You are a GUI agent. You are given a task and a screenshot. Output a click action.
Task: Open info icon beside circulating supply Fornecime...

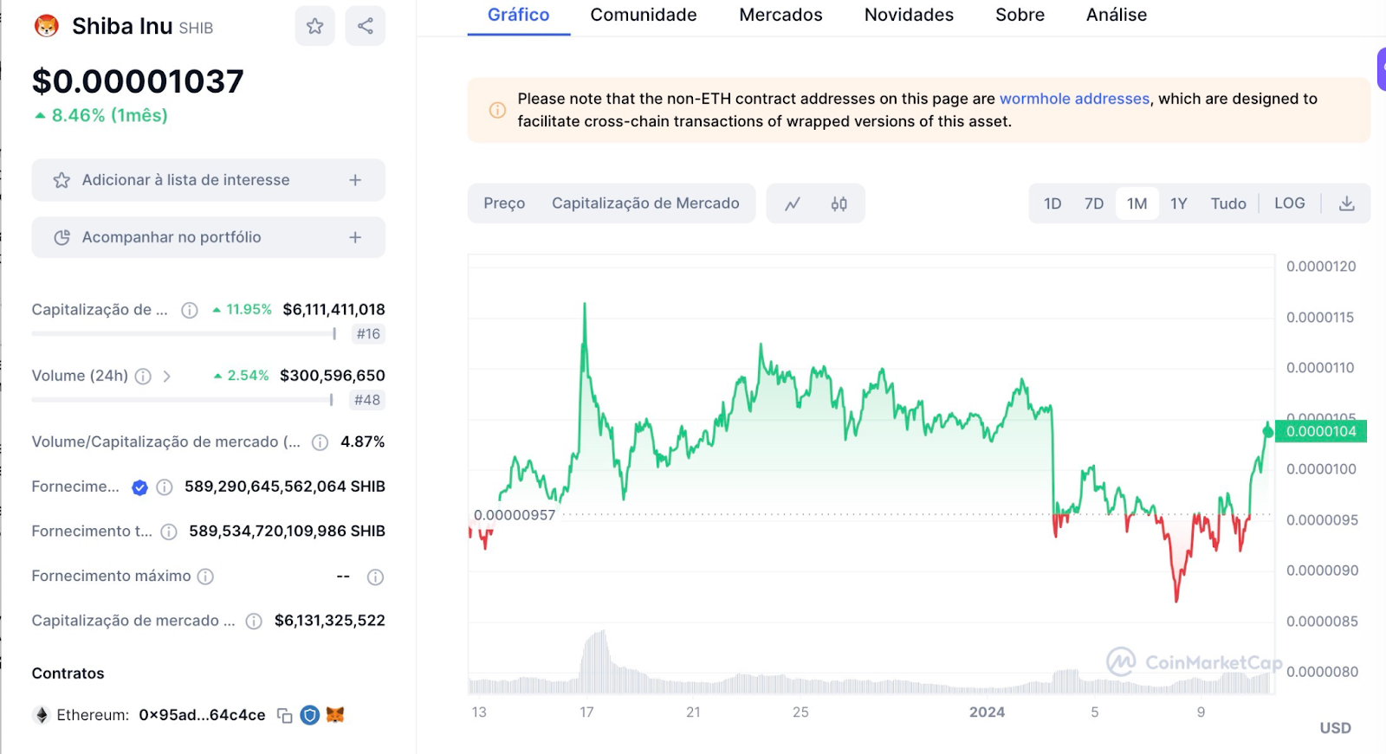click(x=165, y=487)
